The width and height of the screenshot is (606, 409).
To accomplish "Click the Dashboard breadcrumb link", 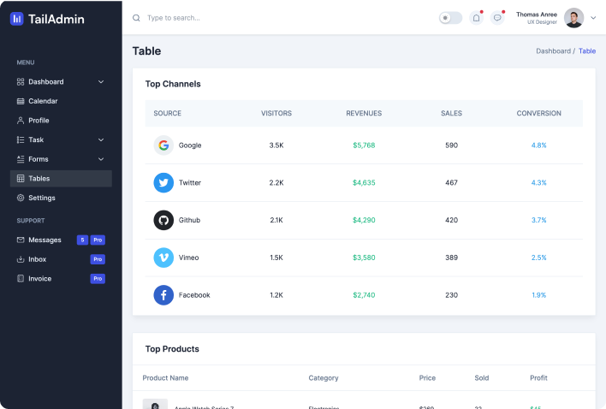I will [553, 51].
